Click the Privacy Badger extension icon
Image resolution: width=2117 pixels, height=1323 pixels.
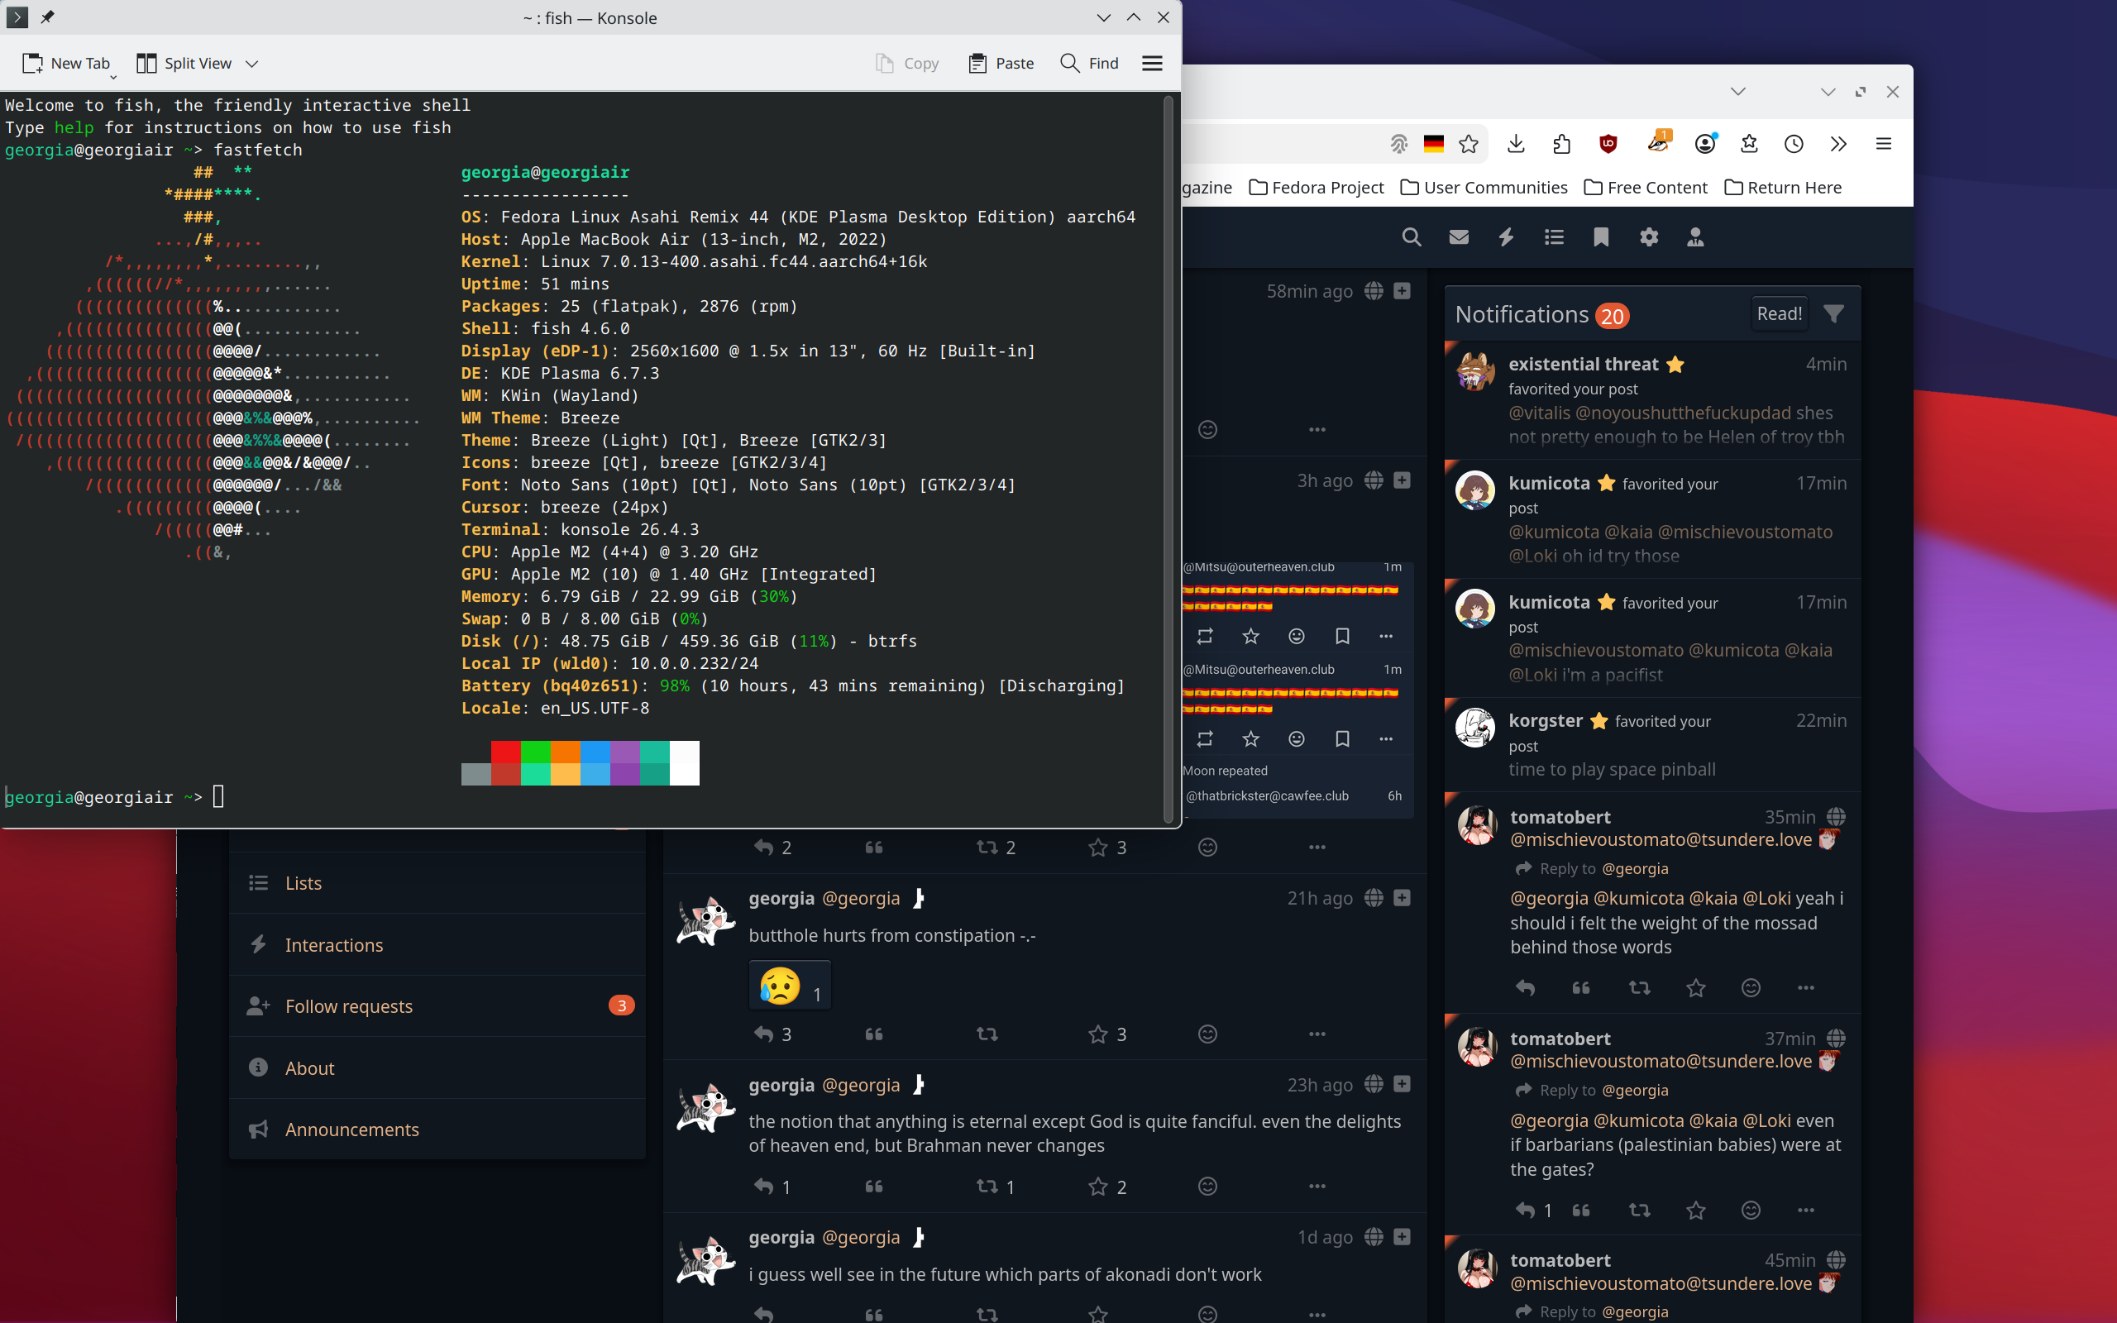pyautogui.click(x=1658, y=141)
